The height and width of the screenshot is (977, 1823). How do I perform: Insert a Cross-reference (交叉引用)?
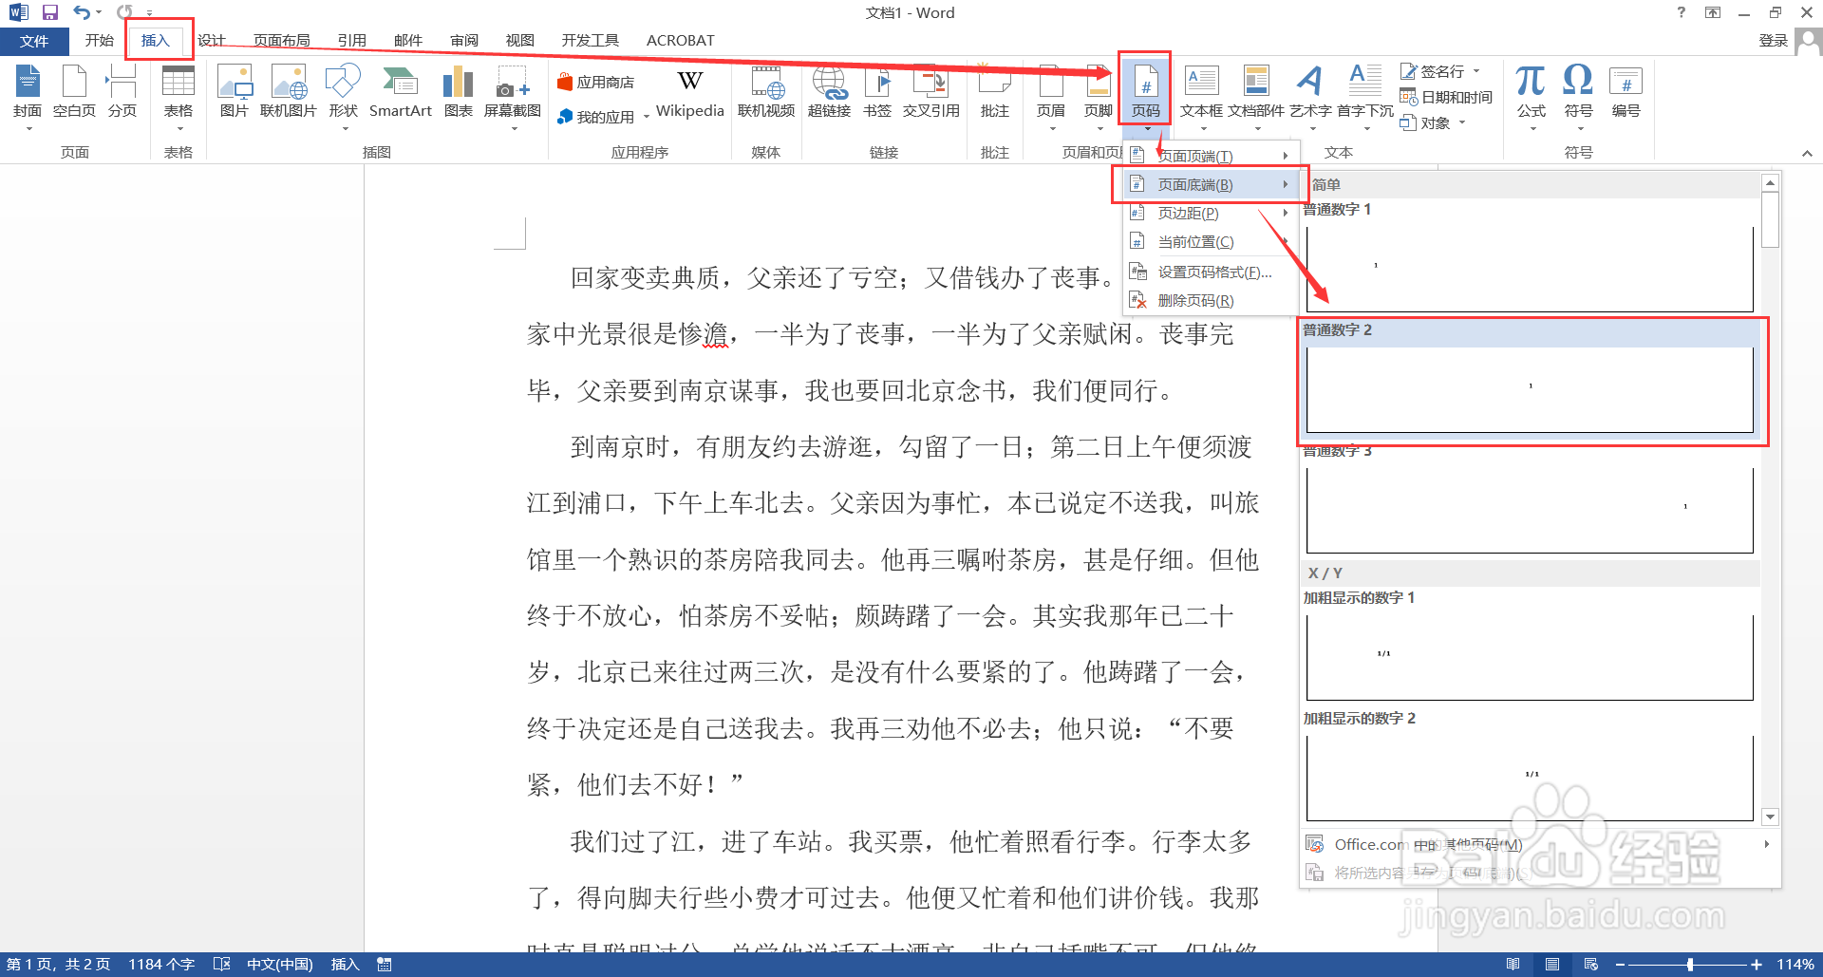click(930, 93)
